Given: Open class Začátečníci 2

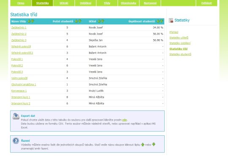Looking at the screenshot, I should point(19,34).
